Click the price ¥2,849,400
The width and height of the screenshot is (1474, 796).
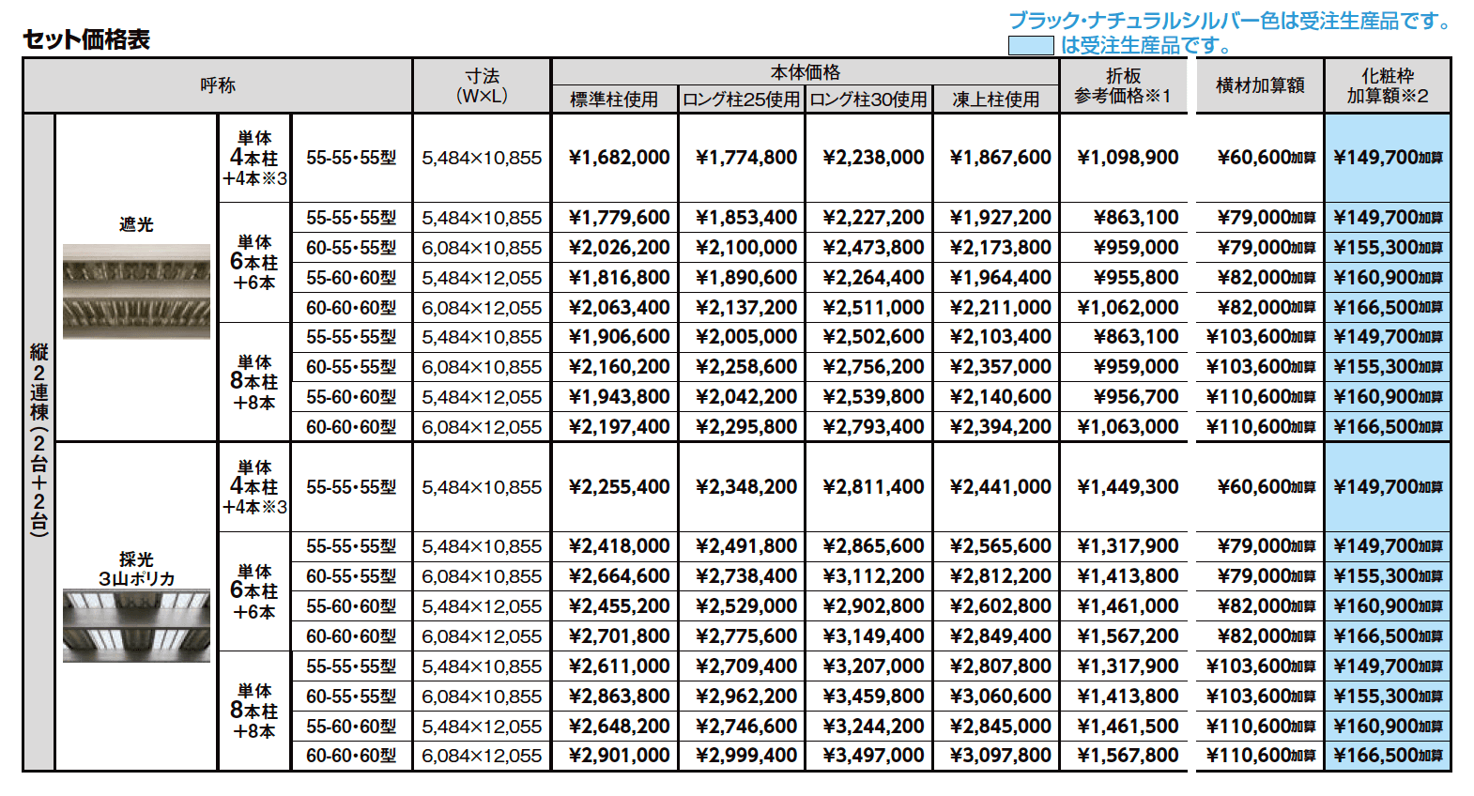tap(1001, 636)
